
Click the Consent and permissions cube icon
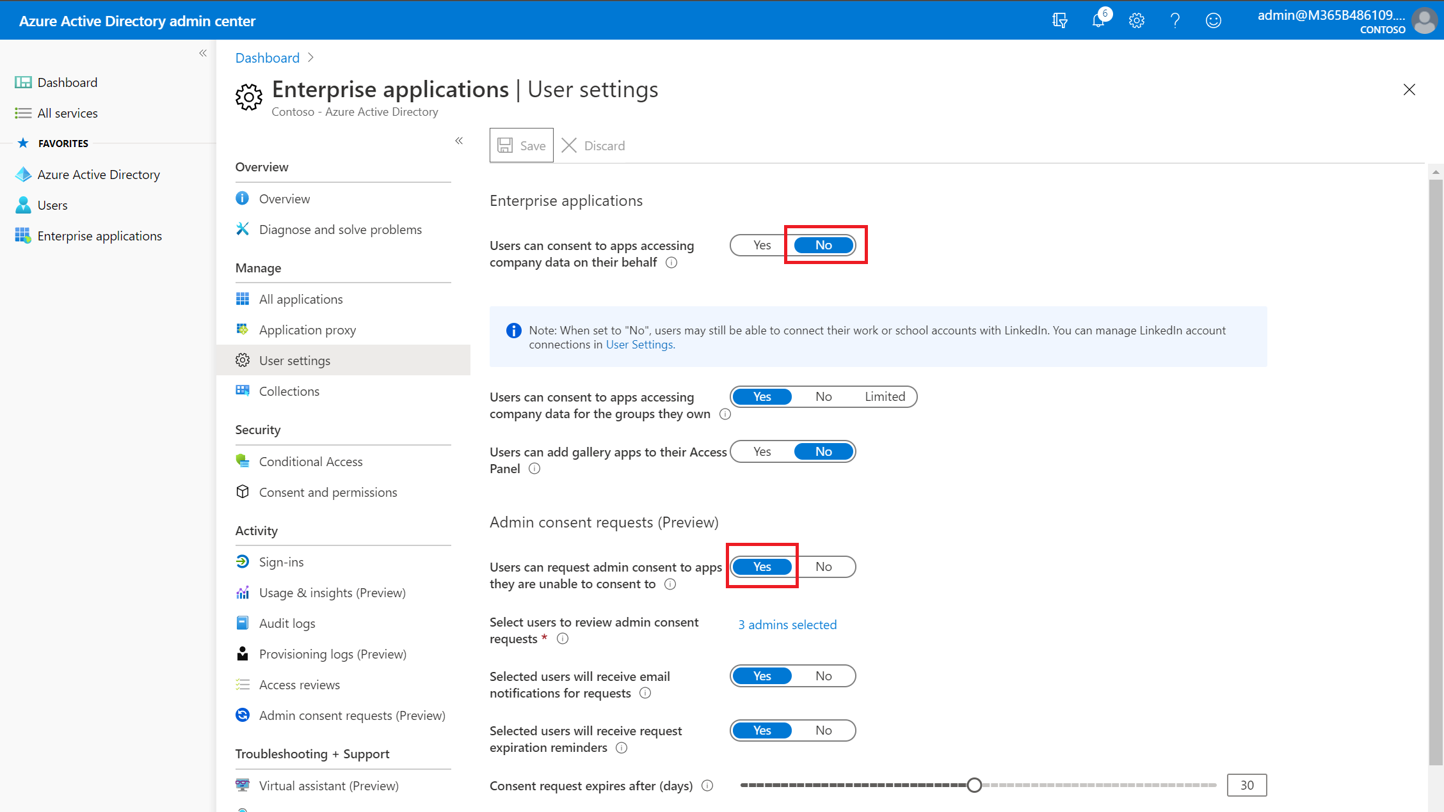coord(242,492)
